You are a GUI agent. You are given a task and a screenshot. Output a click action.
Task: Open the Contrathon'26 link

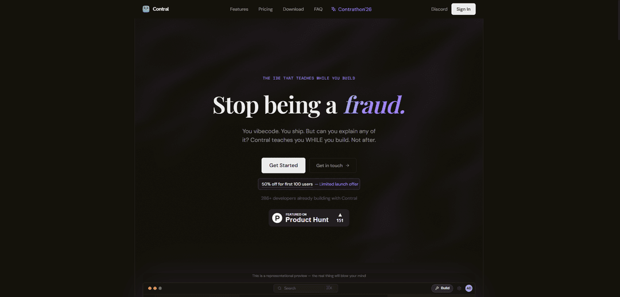click(x=351, y=9)
